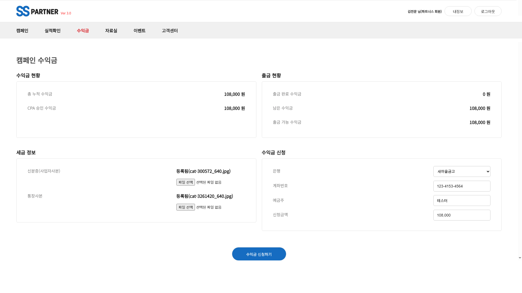Open the 고객센터 menu
This screenshot has height=293, width=522.
(170, 31)
